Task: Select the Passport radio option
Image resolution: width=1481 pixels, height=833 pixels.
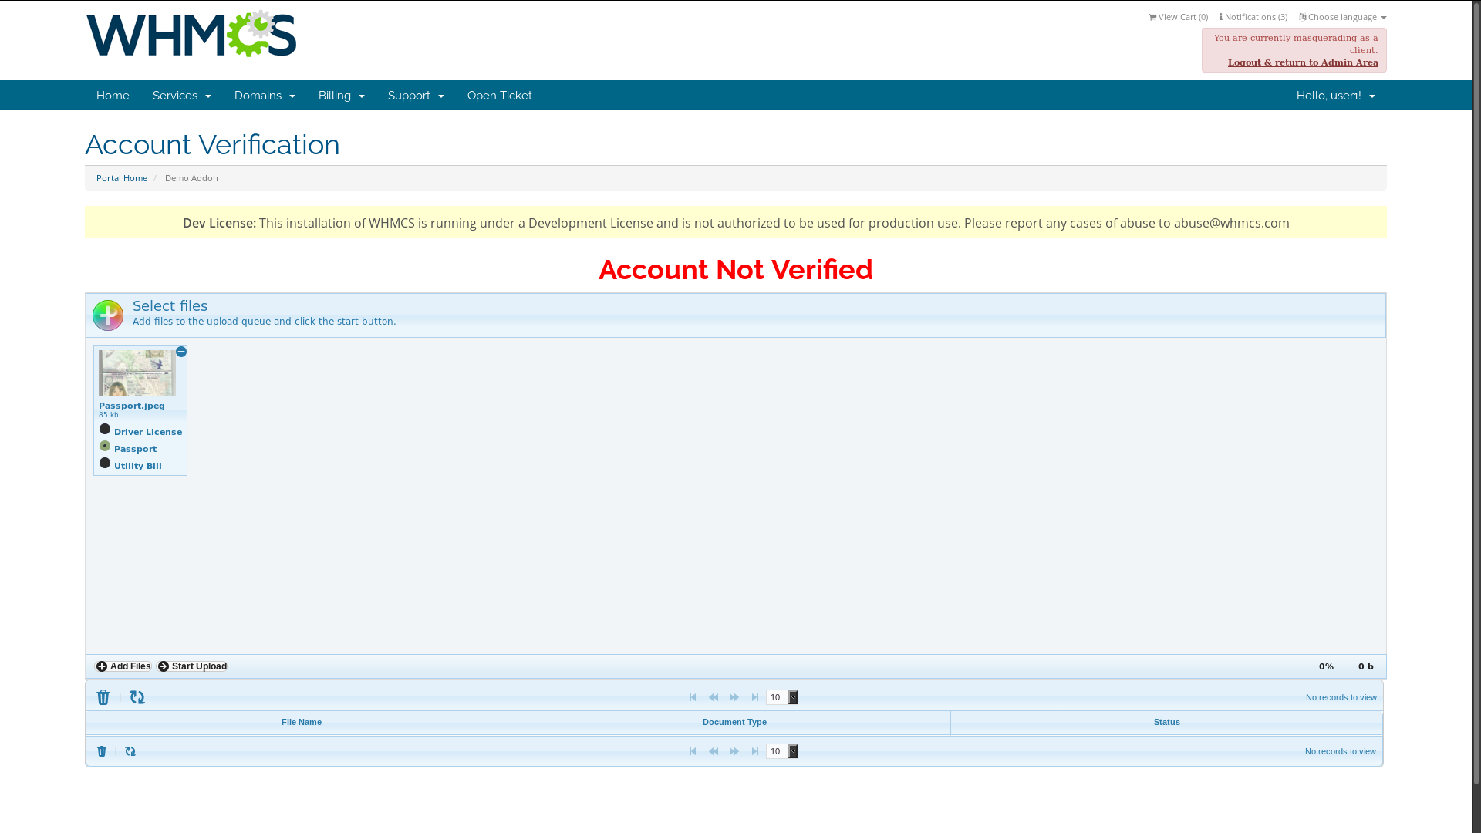Action: pyautogui.click(x=105, y=447)
